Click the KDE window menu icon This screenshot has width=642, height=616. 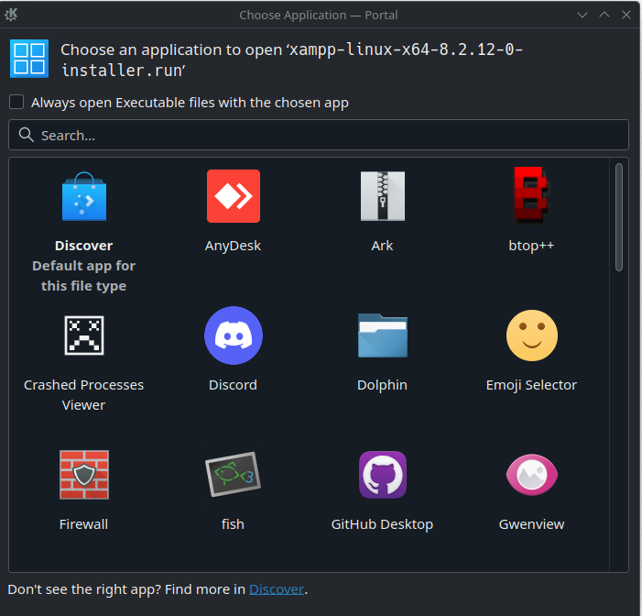click(x=11, y=15)
